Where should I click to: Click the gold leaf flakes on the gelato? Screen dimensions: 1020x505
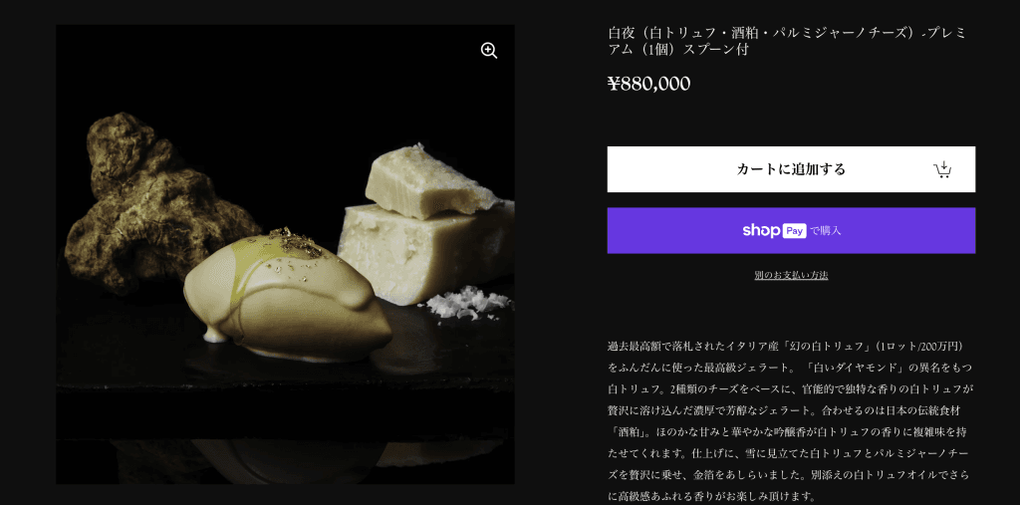pos(296,243)
